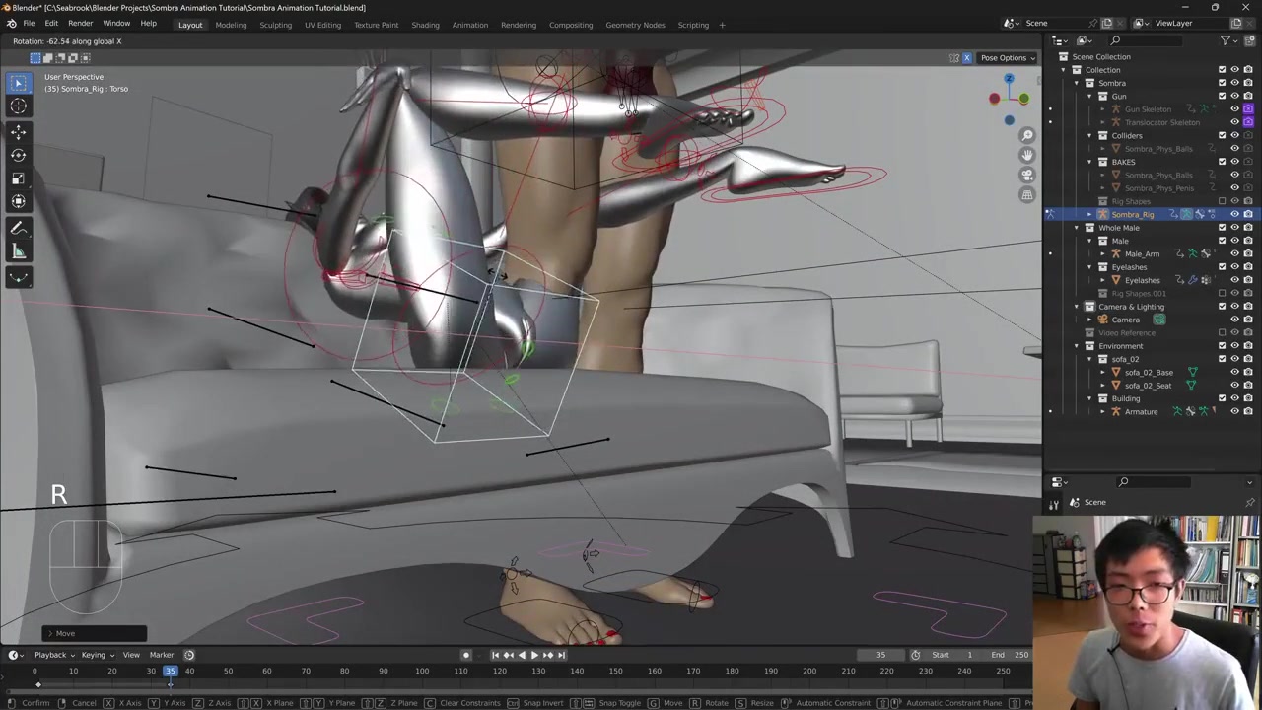Click the current frame number field
Screen dimensions: 1262x710
880,655
